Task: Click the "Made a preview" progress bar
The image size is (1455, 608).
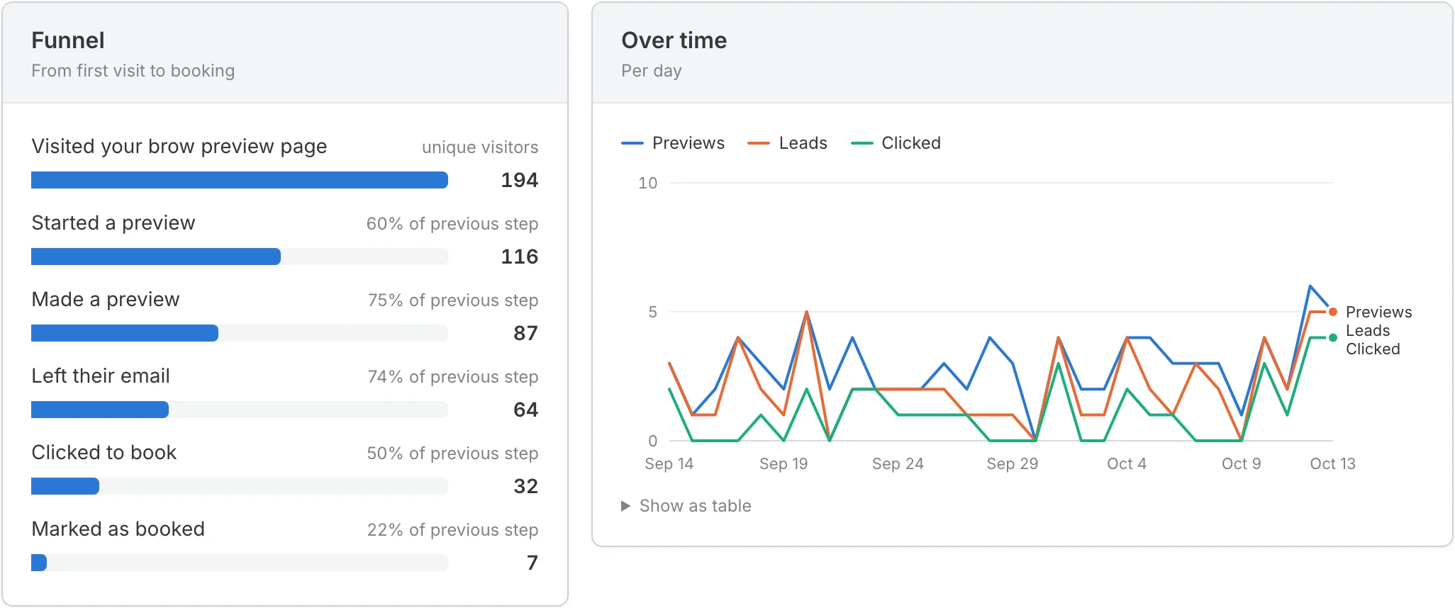Action: tap(240, 333)
